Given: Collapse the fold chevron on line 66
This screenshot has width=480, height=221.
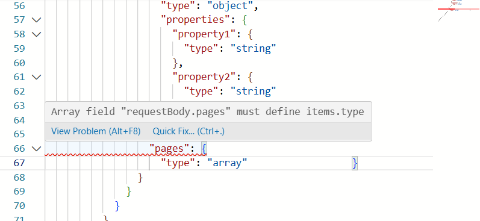Looking at the screenshot, I should [x=36, y=149].
